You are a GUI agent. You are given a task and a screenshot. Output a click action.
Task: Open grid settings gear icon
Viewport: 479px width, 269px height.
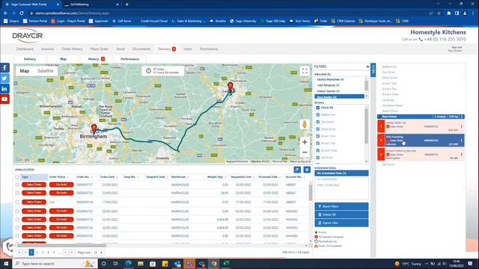pos(307,170)
